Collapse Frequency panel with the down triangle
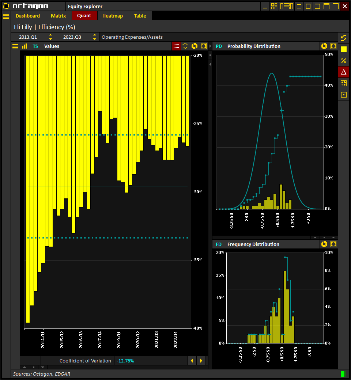 315,237
